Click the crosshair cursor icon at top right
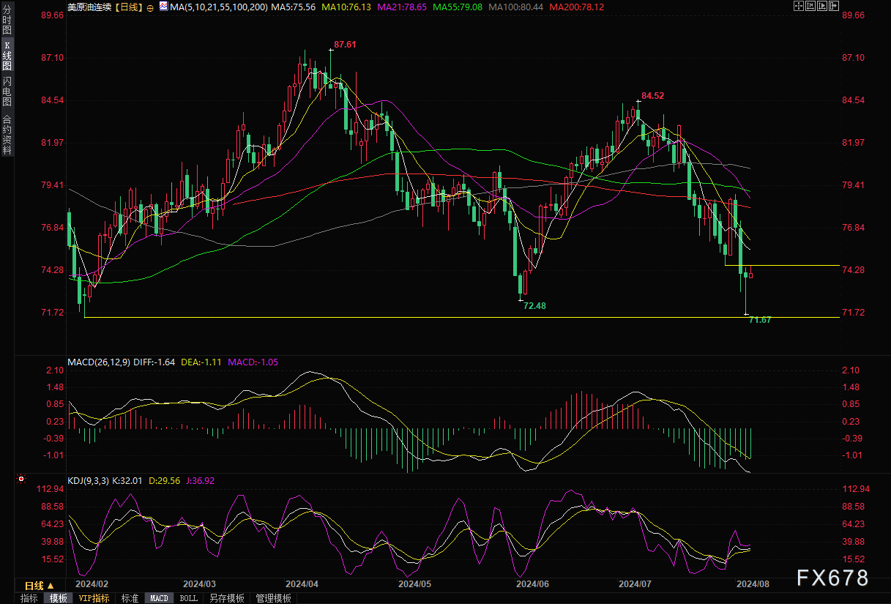 click(x=799, y=7)
